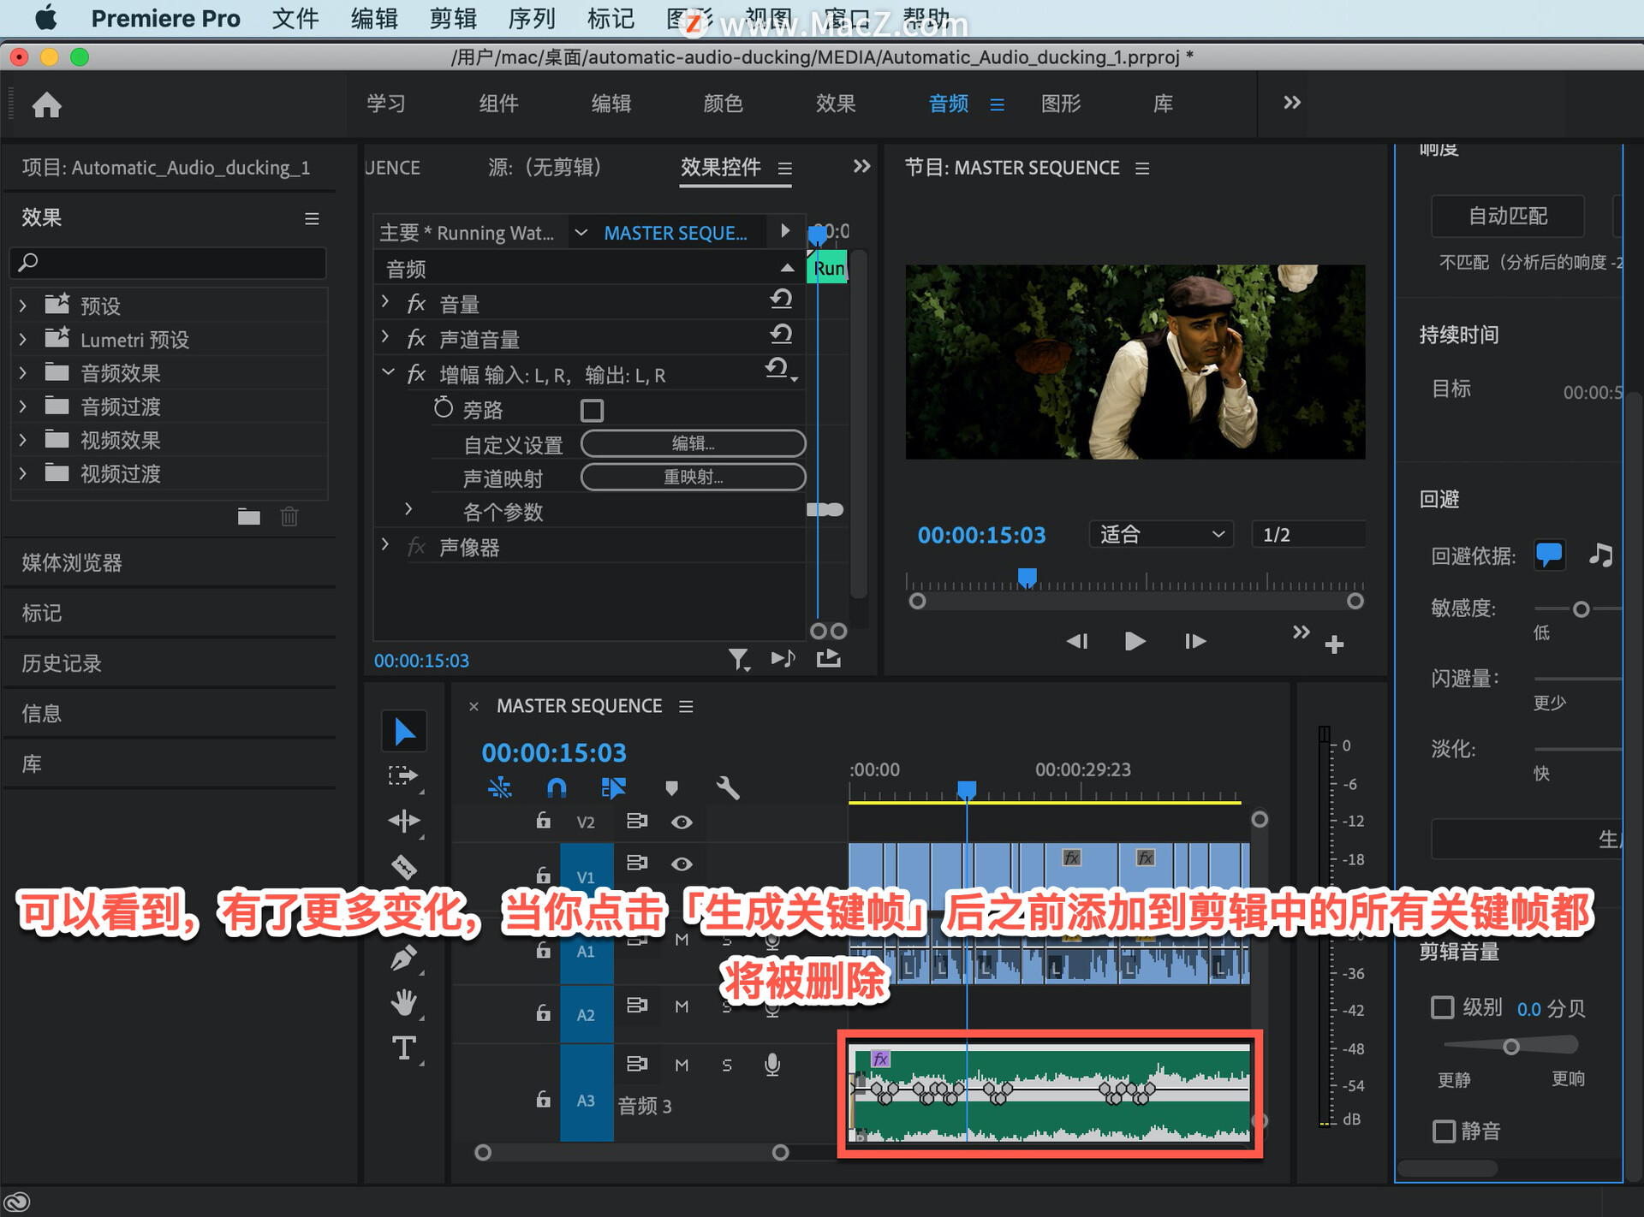
Task: Expand the Video Transitions folder
Action: (23, 472)
